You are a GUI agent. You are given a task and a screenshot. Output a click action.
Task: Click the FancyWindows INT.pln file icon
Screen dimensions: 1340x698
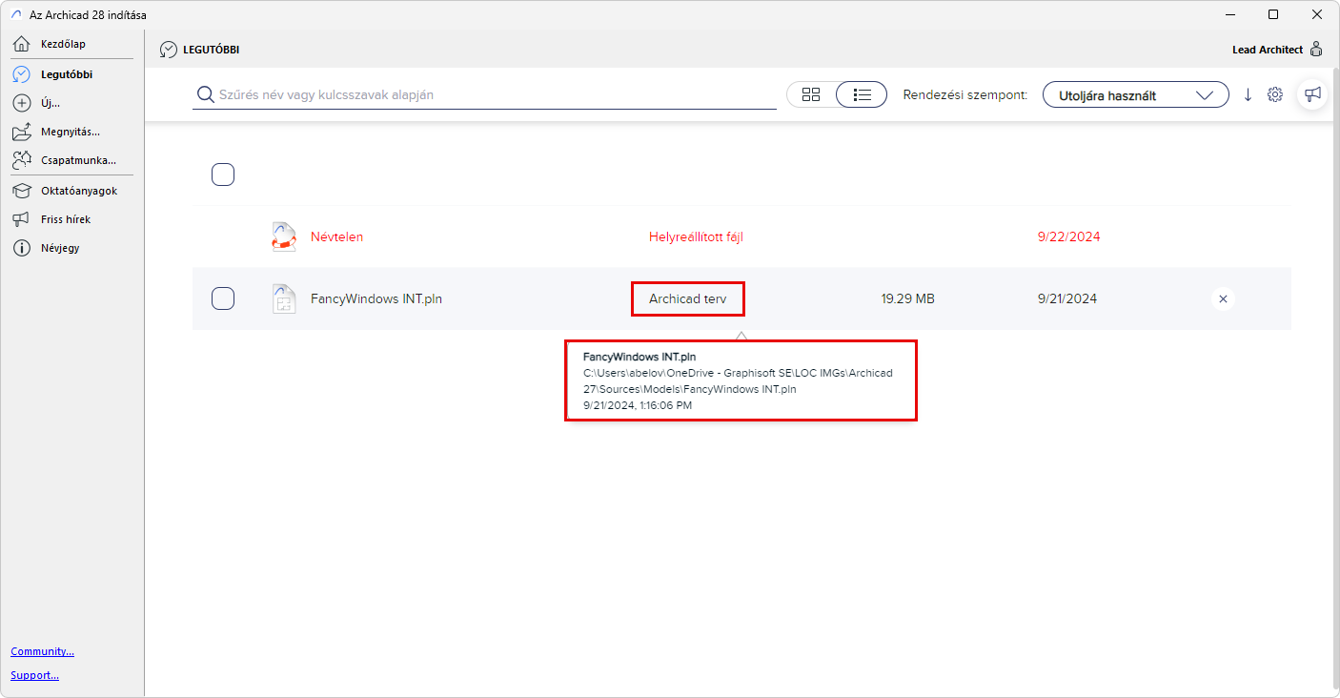pyautogui.click(x=284, y=298)
